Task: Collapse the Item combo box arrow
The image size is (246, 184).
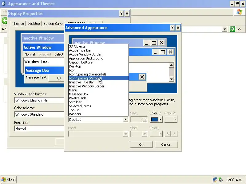Action: [x=125, y=120]
